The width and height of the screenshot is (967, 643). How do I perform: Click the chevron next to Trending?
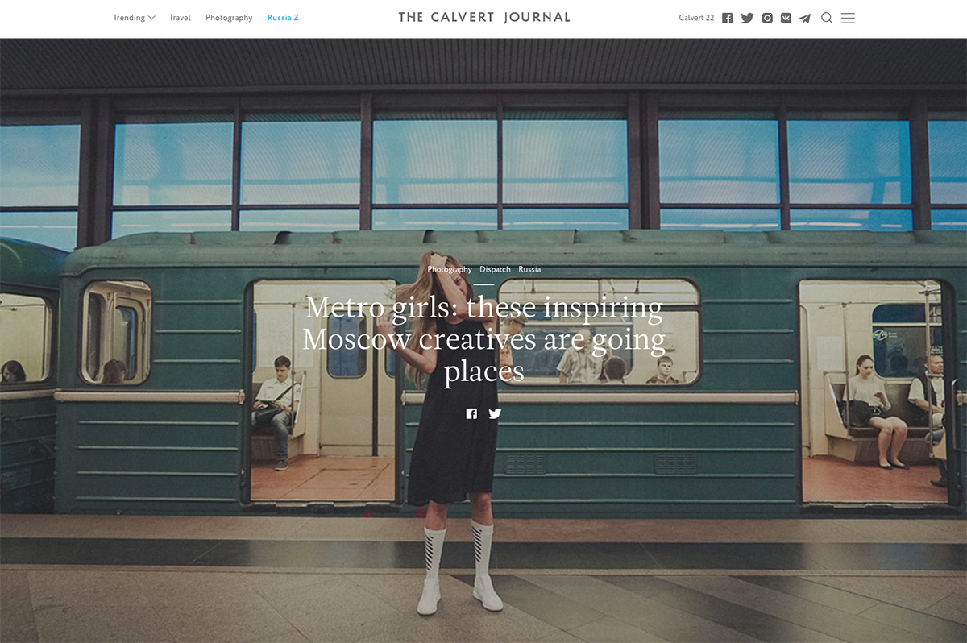coord(151,18)
